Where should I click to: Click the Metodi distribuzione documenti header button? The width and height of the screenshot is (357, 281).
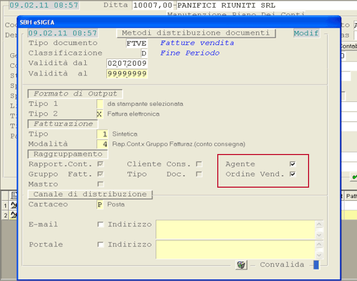coord(196,33)
